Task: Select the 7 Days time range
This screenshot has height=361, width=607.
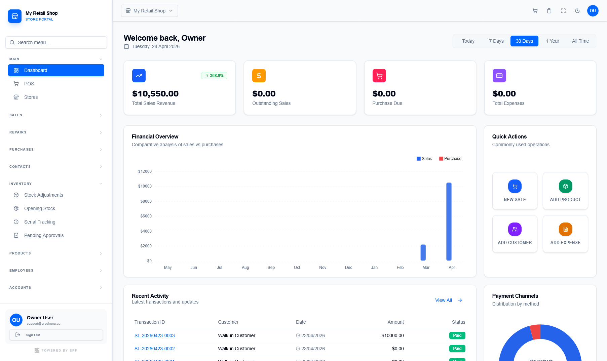Action: pos(496,41)
